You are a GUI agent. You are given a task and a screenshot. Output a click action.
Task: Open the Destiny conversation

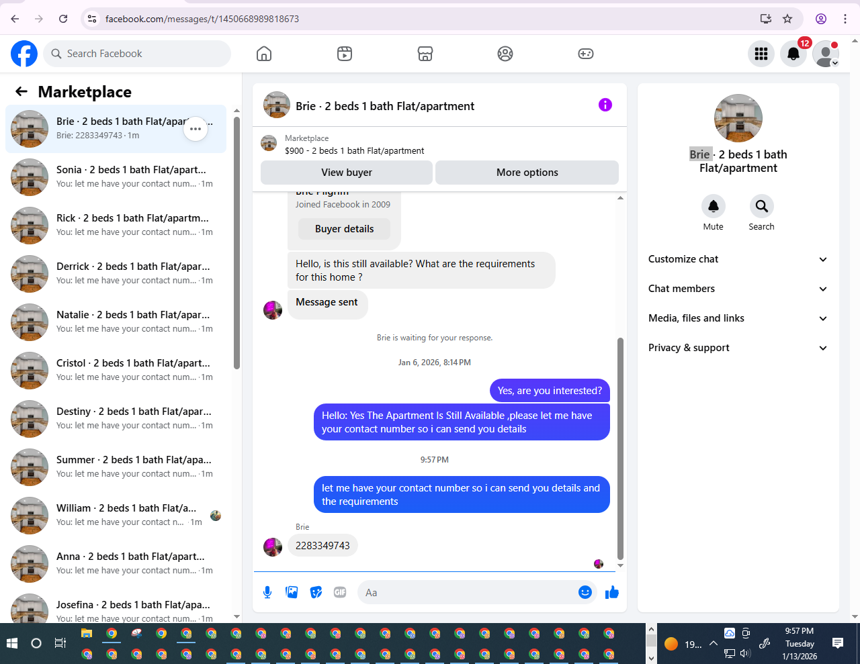[116, 419]
